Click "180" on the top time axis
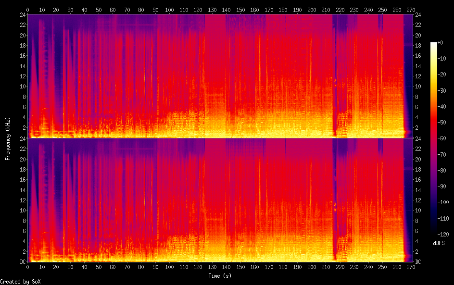This screenshot has width=454, height=285. (283, 10)
